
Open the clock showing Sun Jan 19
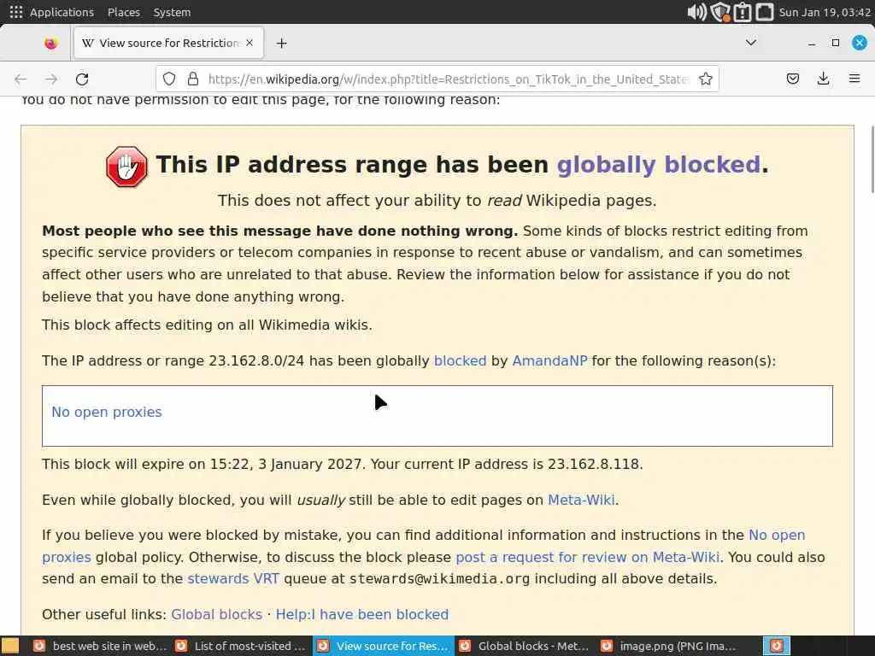click(825, 12)
